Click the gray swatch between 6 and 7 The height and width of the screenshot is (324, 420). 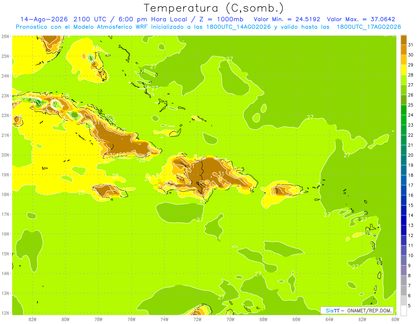[404, 290]
